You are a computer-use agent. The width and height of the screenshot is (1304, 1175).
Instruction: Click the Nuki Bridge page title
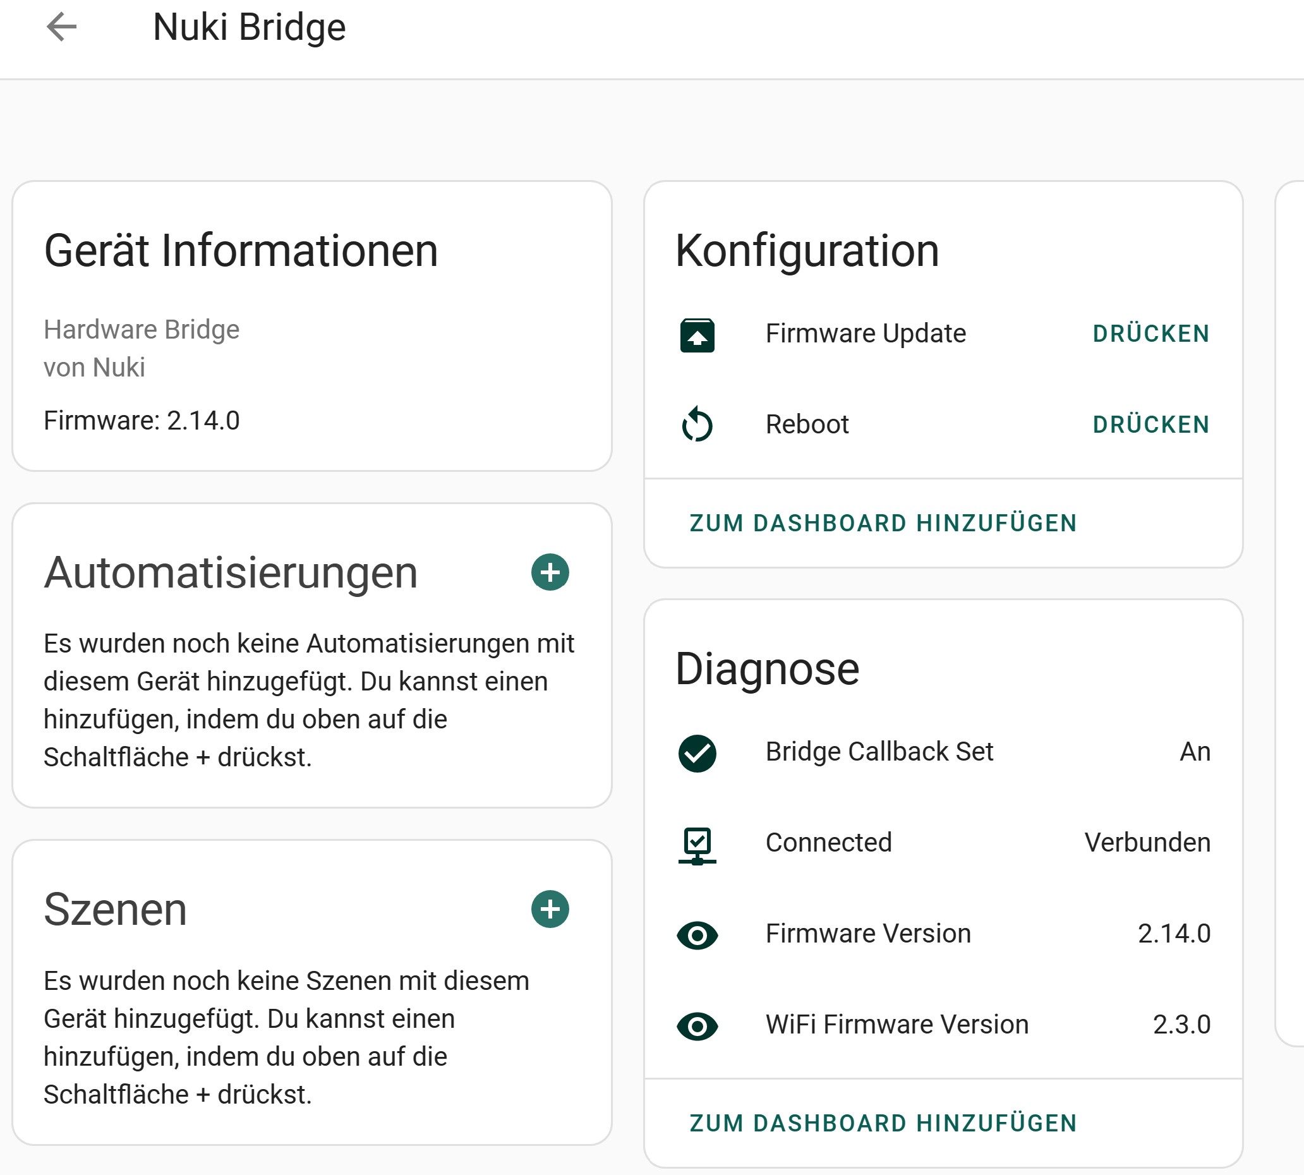(x=249, y=27)
